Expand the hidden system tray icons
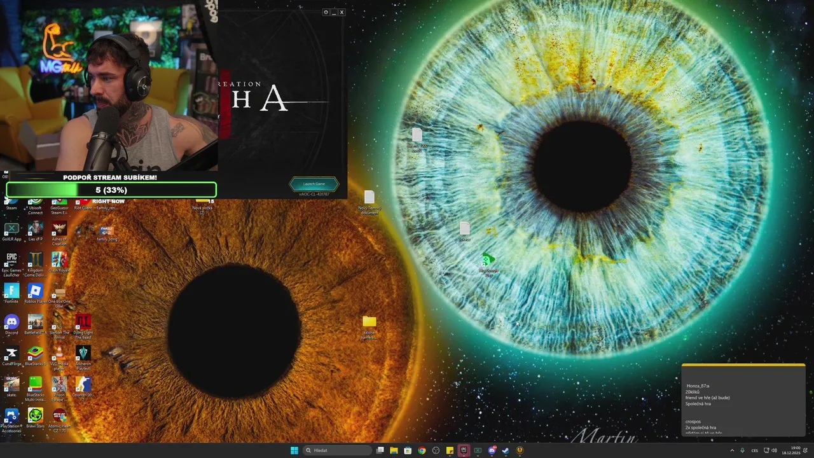814x458 pixels. [732, 450]
